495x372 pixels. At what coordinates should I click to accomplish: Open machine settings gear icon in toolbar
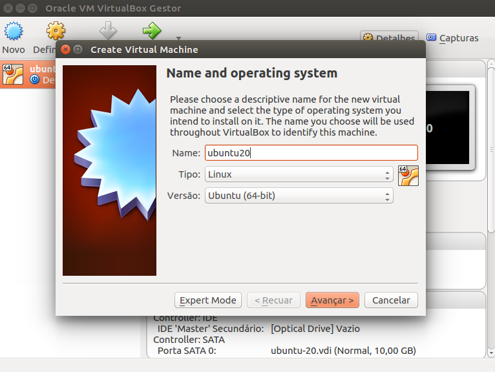[x=56, y=30]
